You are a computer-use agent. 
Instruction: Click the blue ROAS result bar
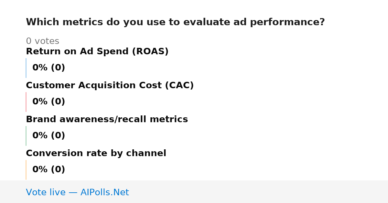[x=26, y=68]
